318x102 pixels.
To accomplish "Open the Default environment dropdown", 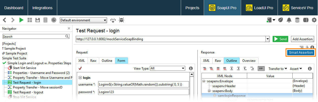I will (x=83, y=20).
